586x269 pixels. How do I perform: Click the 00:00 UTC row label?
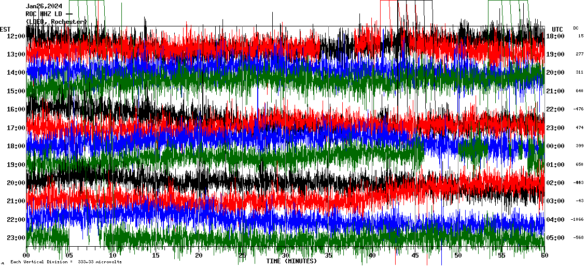555,146
